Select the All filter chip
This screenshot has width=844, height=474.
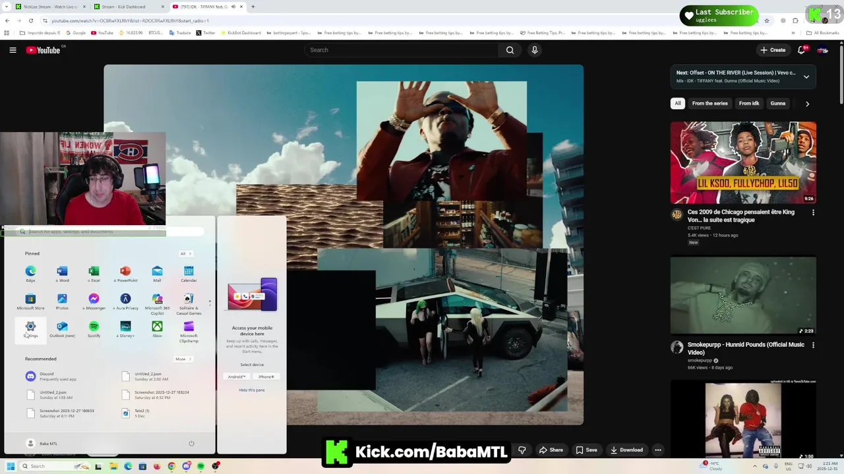pos(678,103)
